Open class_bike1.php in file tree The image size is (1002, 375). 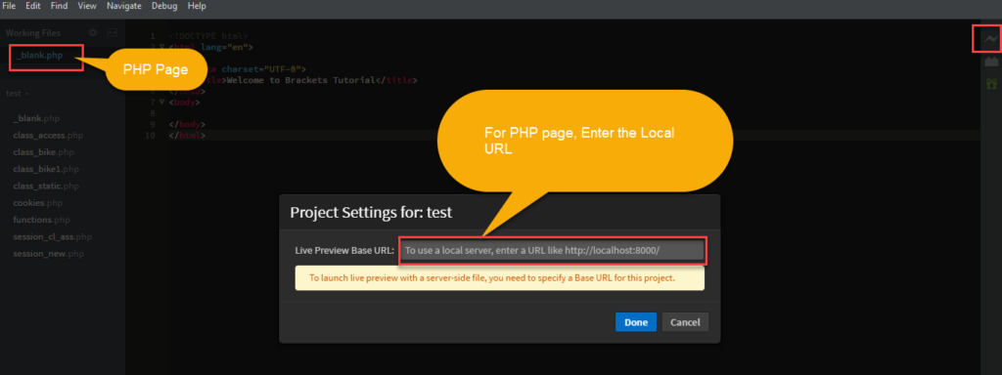point(46,170)
